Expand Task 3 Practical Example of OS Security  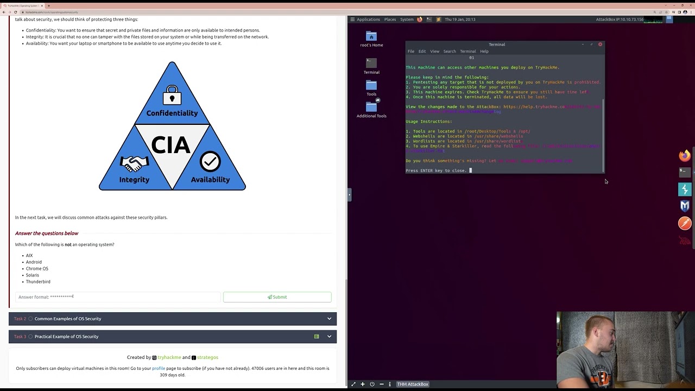point(173,336)
